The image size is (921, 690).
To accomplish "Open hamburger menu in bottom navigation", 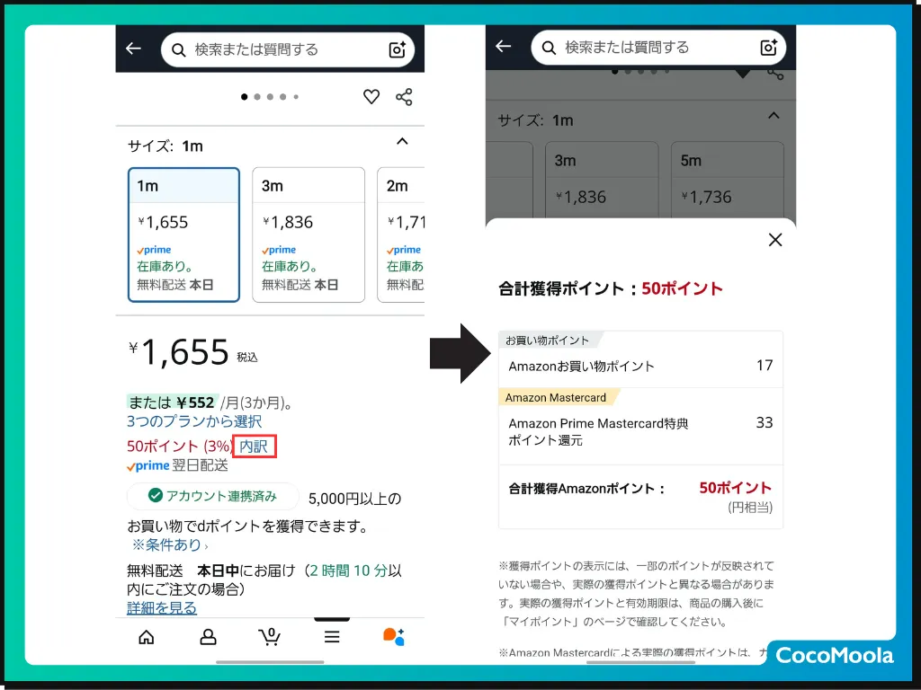I will coord(332,637).
